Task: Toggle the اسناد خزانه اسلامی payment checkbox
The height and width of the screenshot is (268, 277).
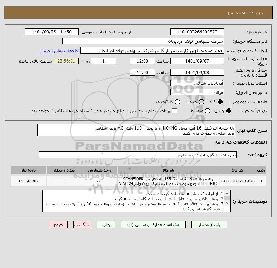Action: pyautogui.click(x=174, y=111)
